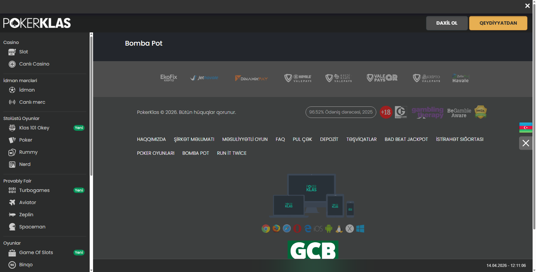The image size is (536, 272).
Task: Open the Klas 101 Okey tile icon
Action: pyautogui.click(x=12, y=128)
